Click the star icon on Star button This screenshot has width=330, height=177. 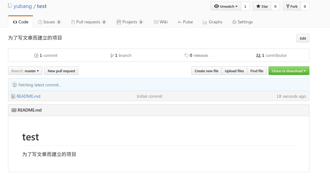[258, 6]
